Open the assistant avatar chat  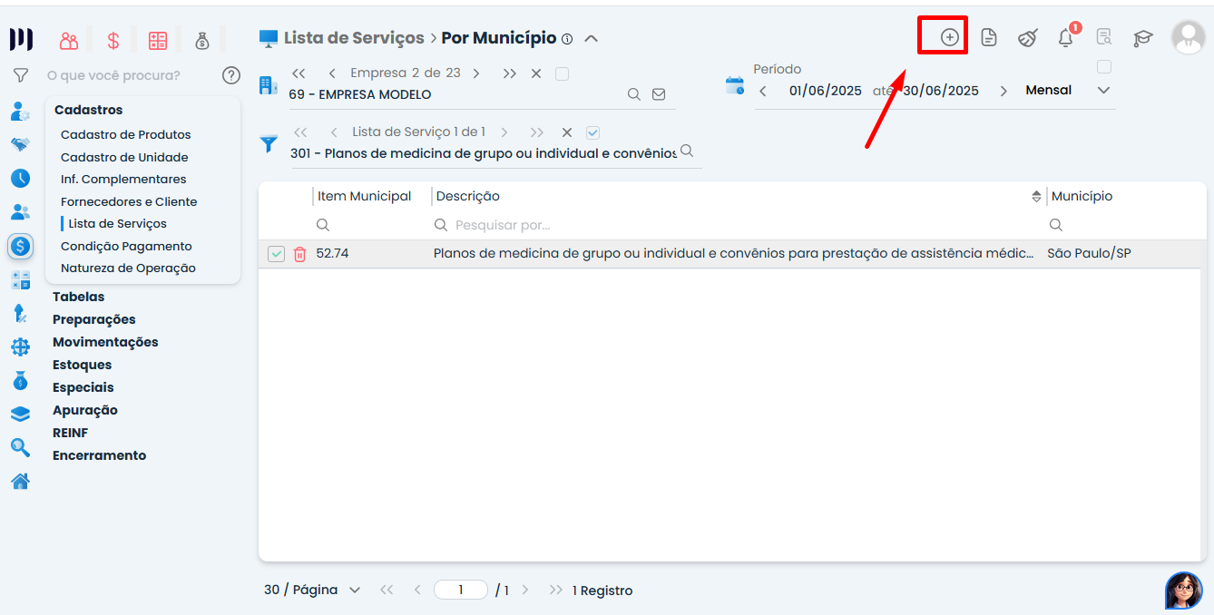click(x=1184, y=591)
